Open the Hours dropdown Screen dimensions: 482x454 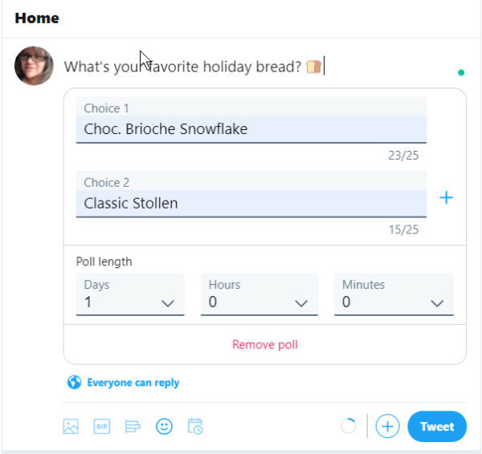pyautogui.click(x=259, y=294)
